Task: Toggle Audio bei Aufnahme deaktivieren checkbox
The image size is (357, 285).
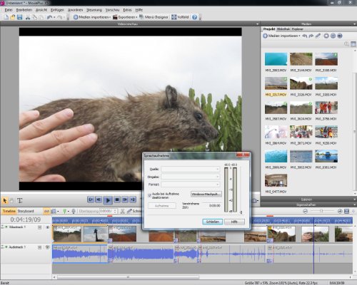Action: click(149, 195)
